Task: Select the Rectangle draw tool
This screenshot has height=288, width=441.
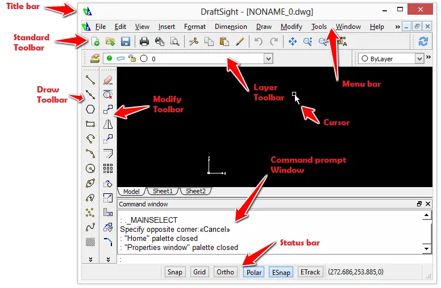Action: (x=90, y=124)
